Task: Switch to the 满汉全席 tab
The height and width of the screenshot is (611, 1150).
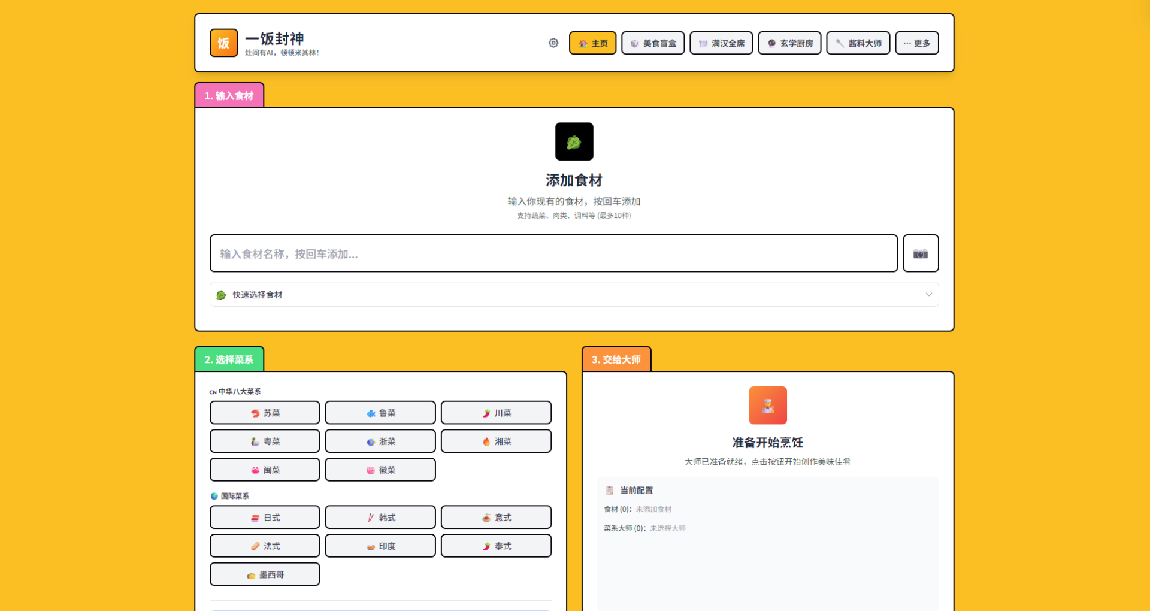Action: click(x=721, y=43)
